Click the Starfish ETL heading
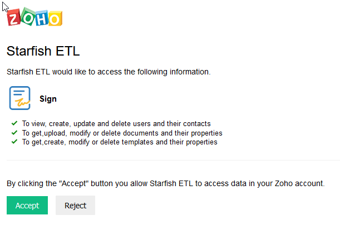 [43, 52]
